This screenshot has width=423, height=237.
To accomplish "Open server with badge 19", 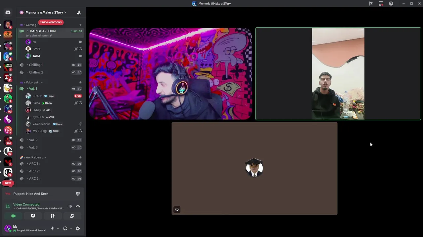I will [8, 151].
